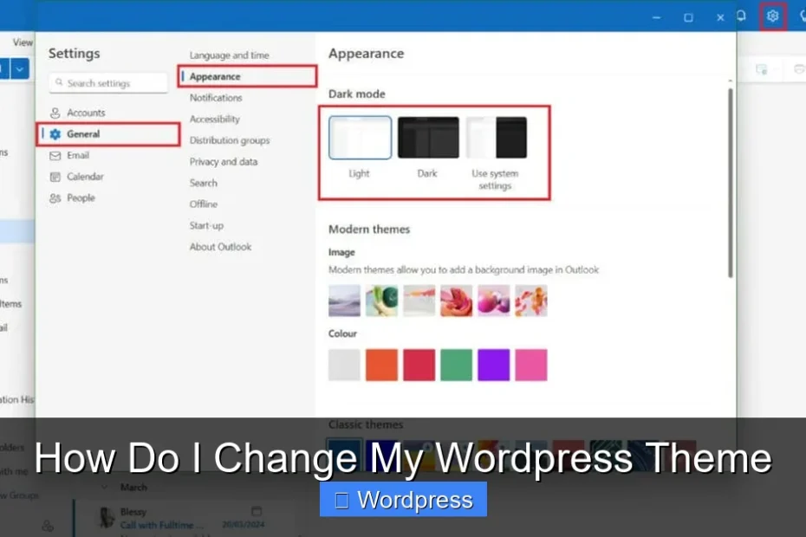Collapse the March group in message list

point(104,487)
